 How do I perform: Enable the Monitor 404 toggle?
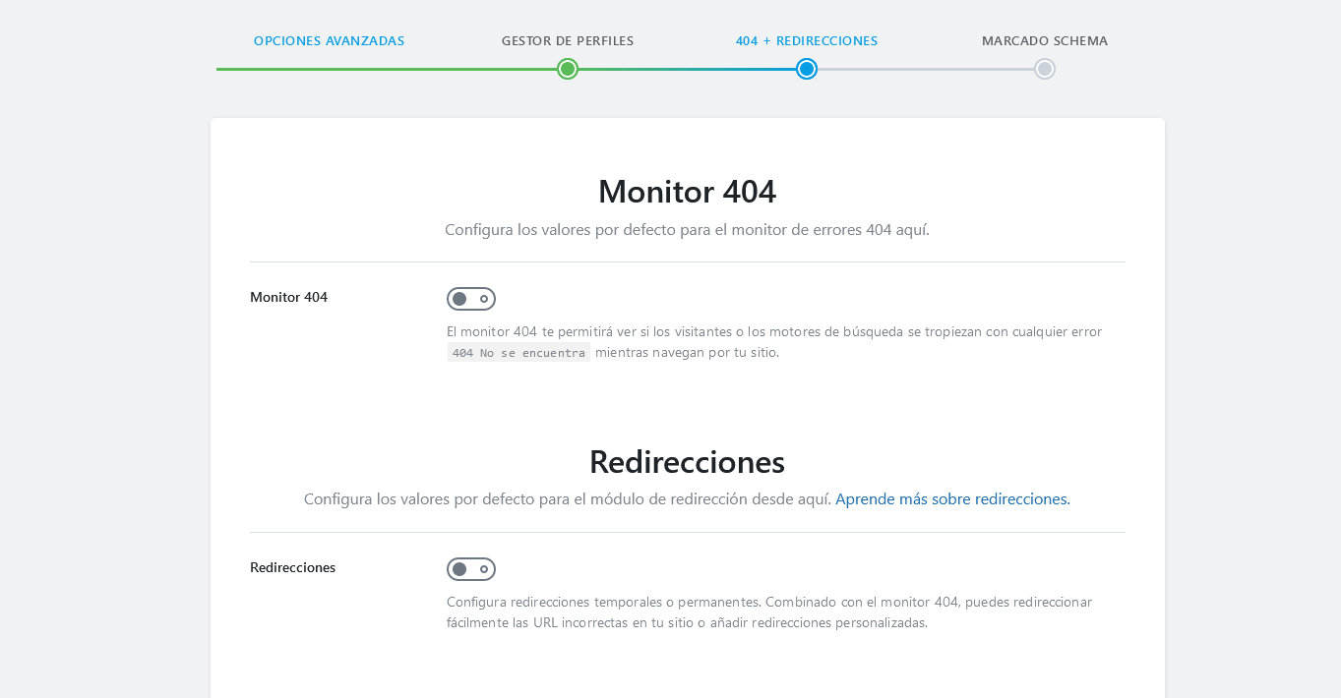point(470,299)
